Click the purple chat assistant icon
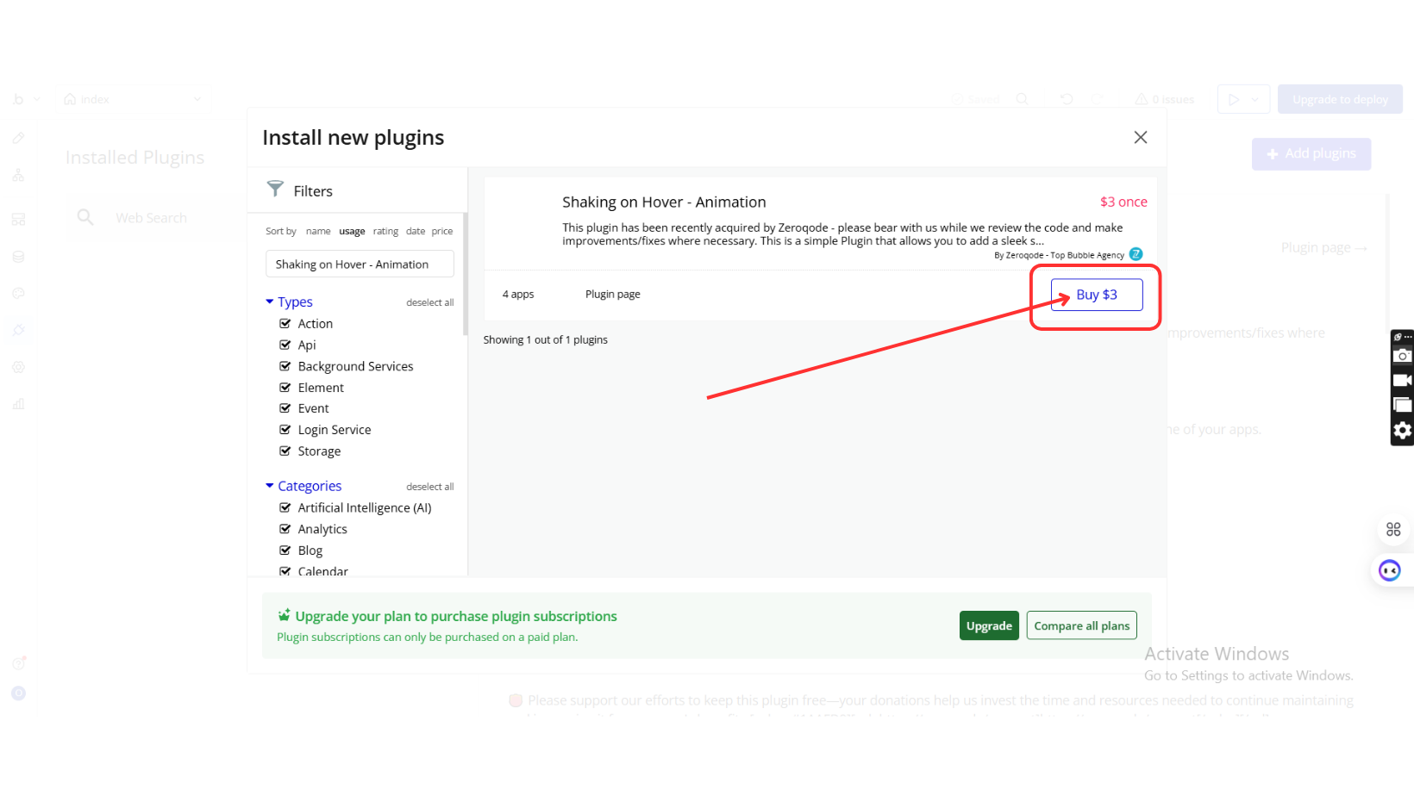1414x796 pixels. coord(1389,570)
